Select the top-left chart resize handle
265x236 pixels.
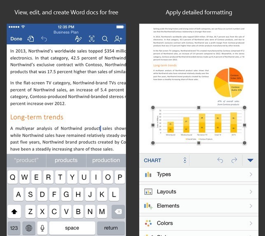153,108
